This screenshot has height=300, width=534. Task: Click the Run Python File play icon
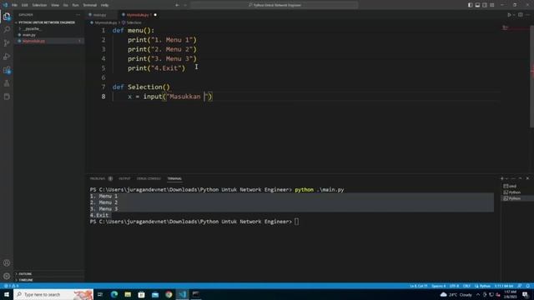tap(509, 15)
